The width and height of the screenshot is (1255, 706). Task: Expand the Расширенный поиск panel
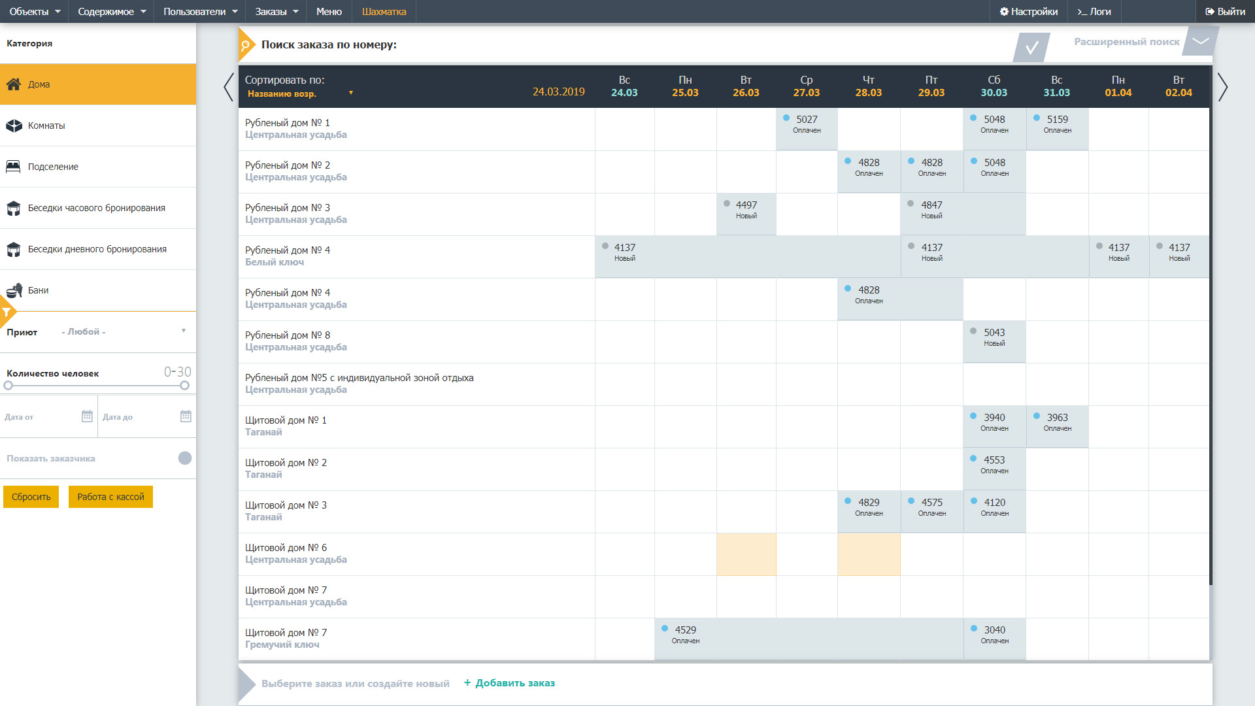(1200, 41)
